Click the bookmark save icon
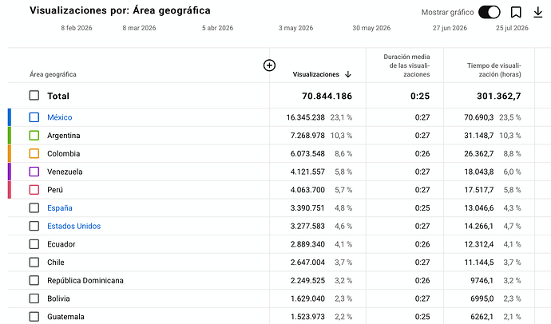 [516, 12]
